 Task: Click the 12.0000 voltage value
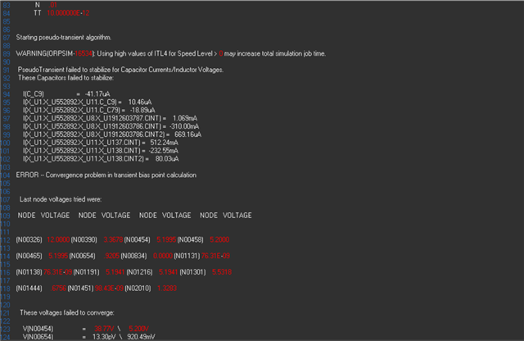[58, 239]
